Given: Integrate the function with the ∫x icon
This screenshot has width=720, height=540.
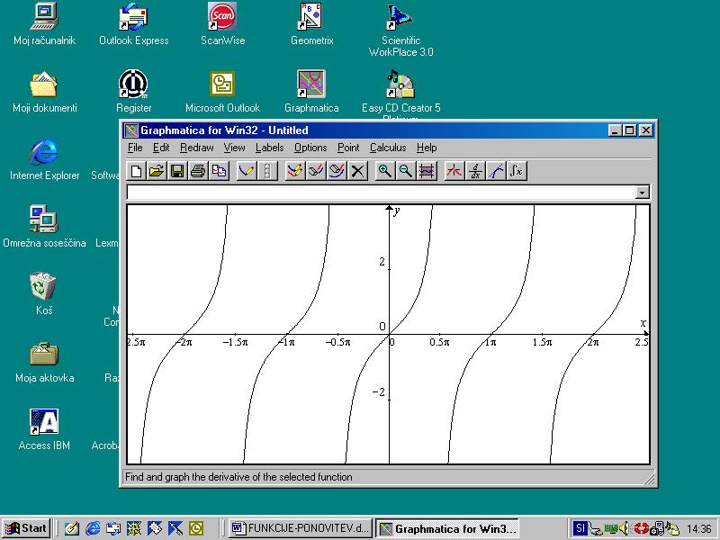Looking at the screenshot, I should click(x=517, y=171).
